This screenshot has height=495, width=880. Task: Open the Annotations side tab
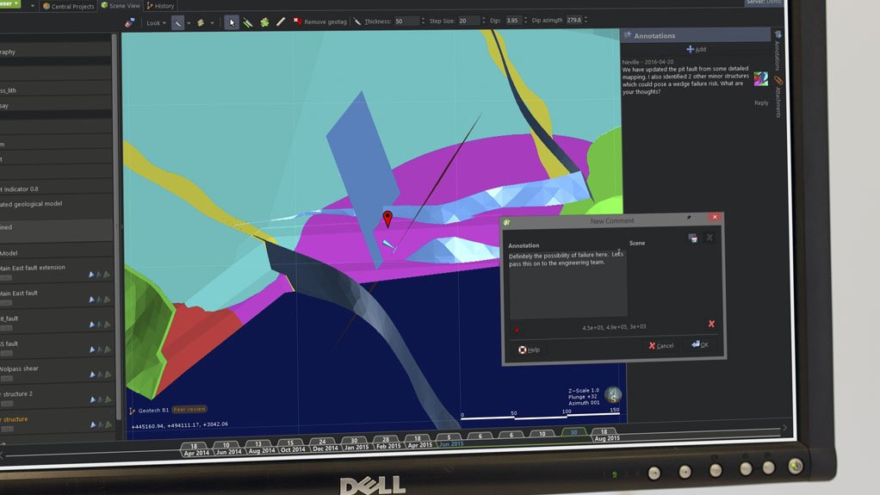pos(778,51)
